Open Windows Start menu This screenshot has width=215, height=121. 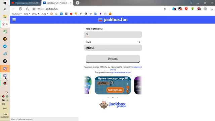pos(5,3)
